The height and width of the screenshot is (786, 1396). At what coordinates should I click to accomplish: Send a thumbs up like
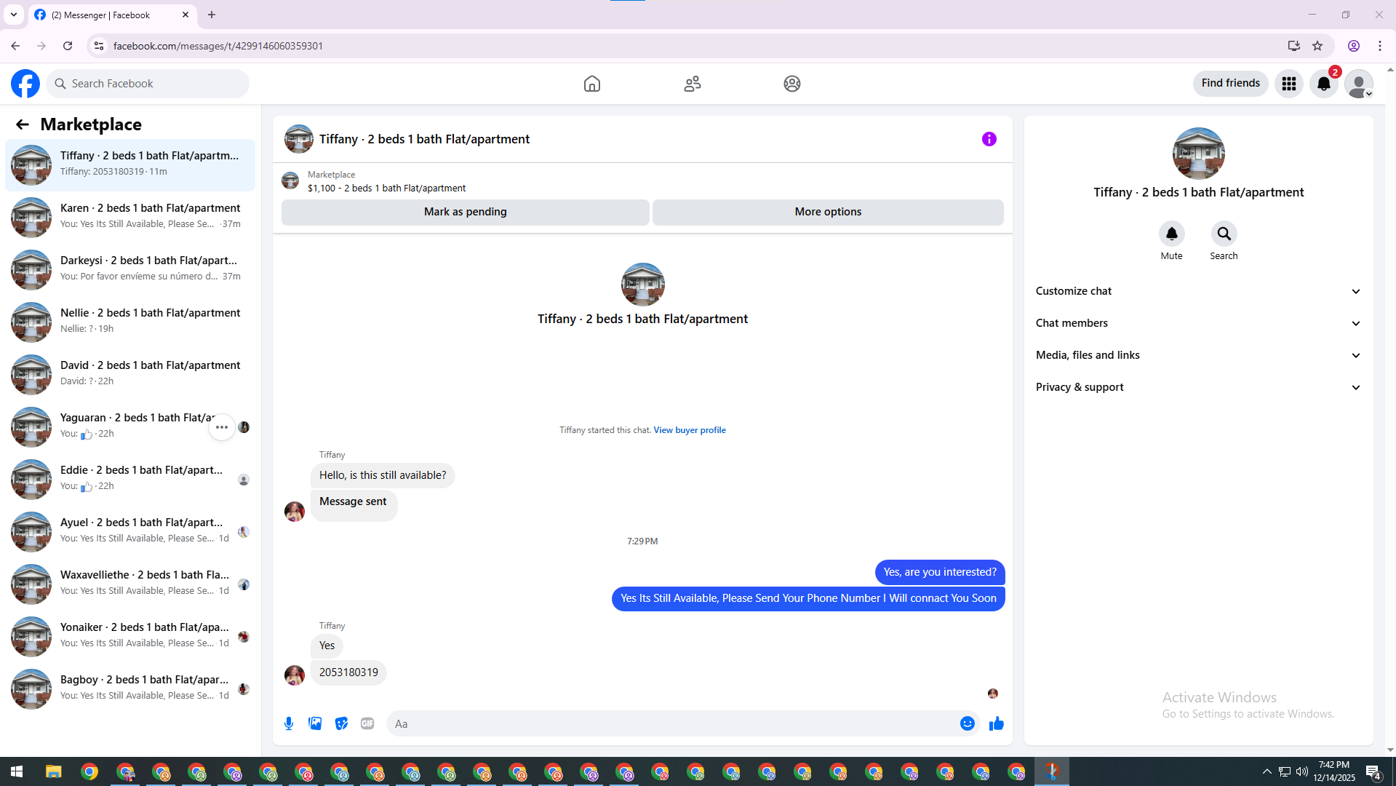pyautogui.click(x=996, y=723)
